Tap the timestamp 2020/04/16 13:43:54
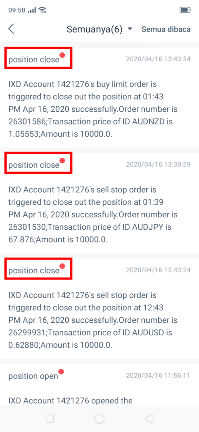199x432 pixels. pos(158,59)
